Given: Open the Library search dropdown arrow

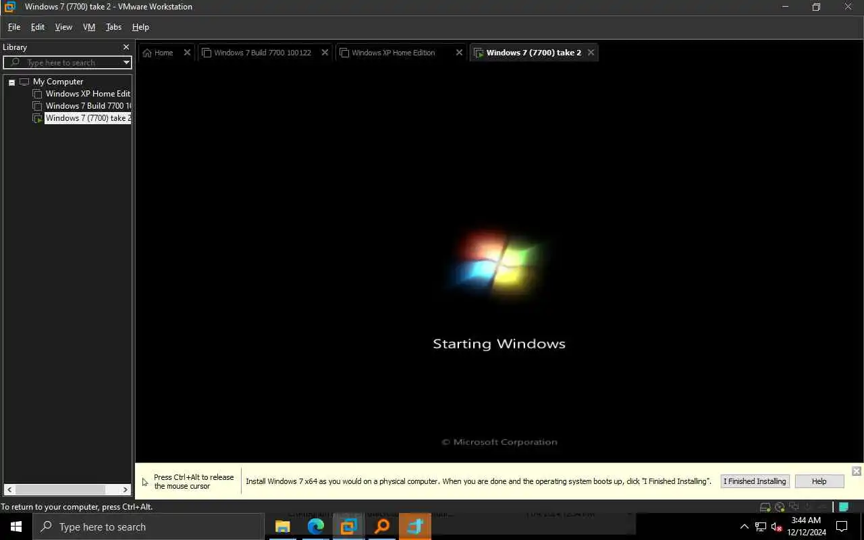Looking at the screenshot, I should pos(126,62).
